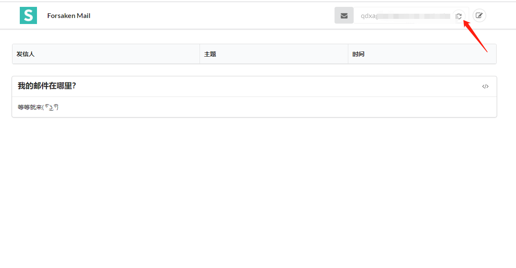Click the 等等就来 message text
The height and width of the screenshot is (268, 516).
[38, 107]
